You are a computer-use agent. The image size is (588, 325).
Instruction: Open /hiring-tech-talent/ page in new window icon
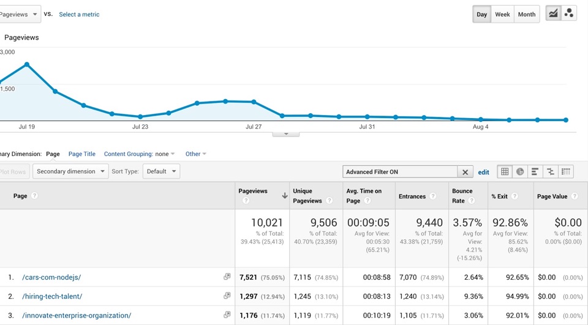(227, 296)
